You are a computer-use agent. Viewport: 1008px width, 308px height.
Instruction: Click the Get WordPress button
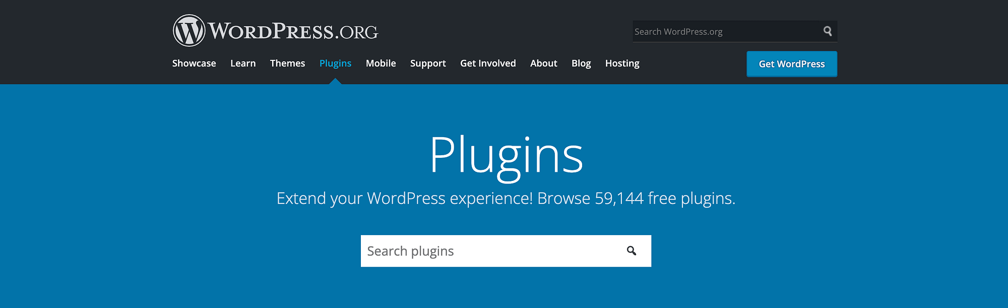click(792, 64)
